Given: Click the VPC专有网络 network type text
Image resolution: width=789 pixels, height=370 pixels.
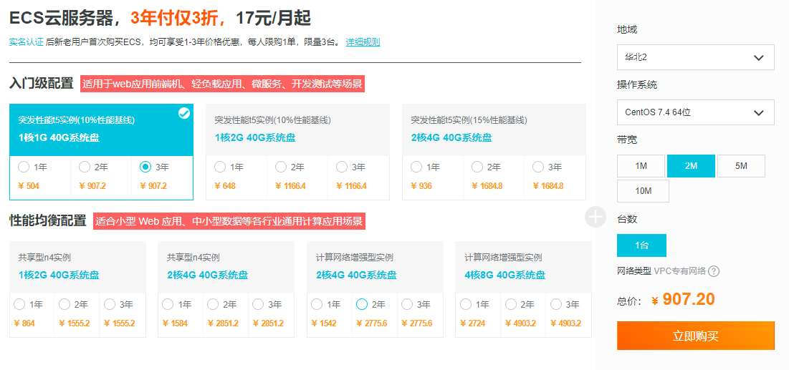Looking at the screenshot, I should (x=680, y=271).
